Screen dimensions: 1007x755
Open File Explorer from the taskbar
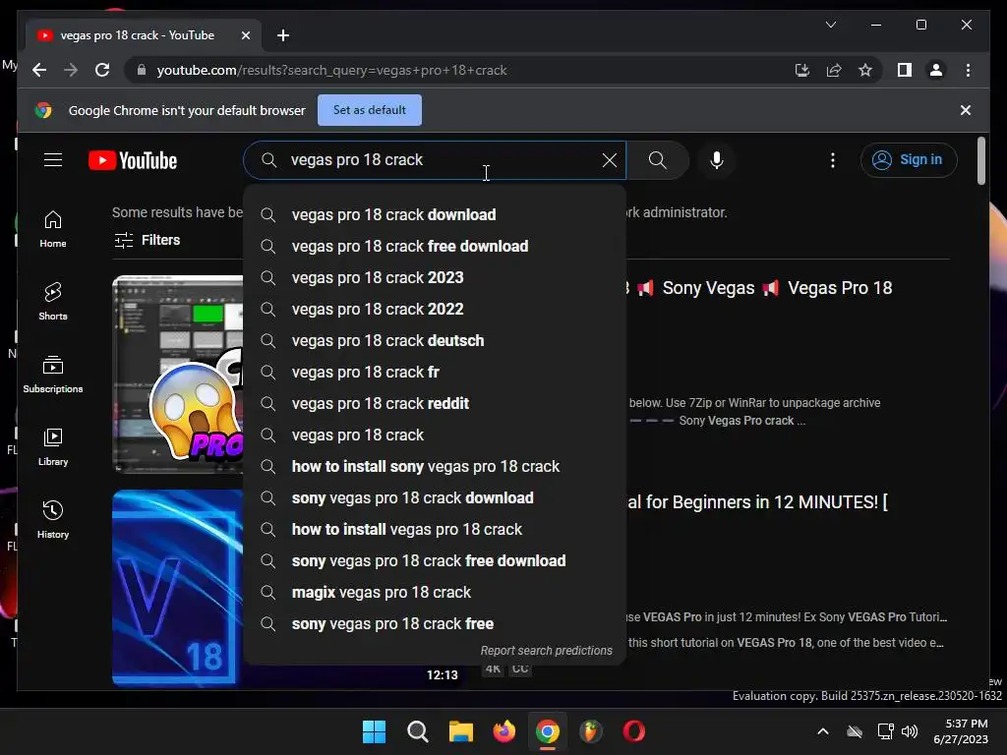click(460, 731)
